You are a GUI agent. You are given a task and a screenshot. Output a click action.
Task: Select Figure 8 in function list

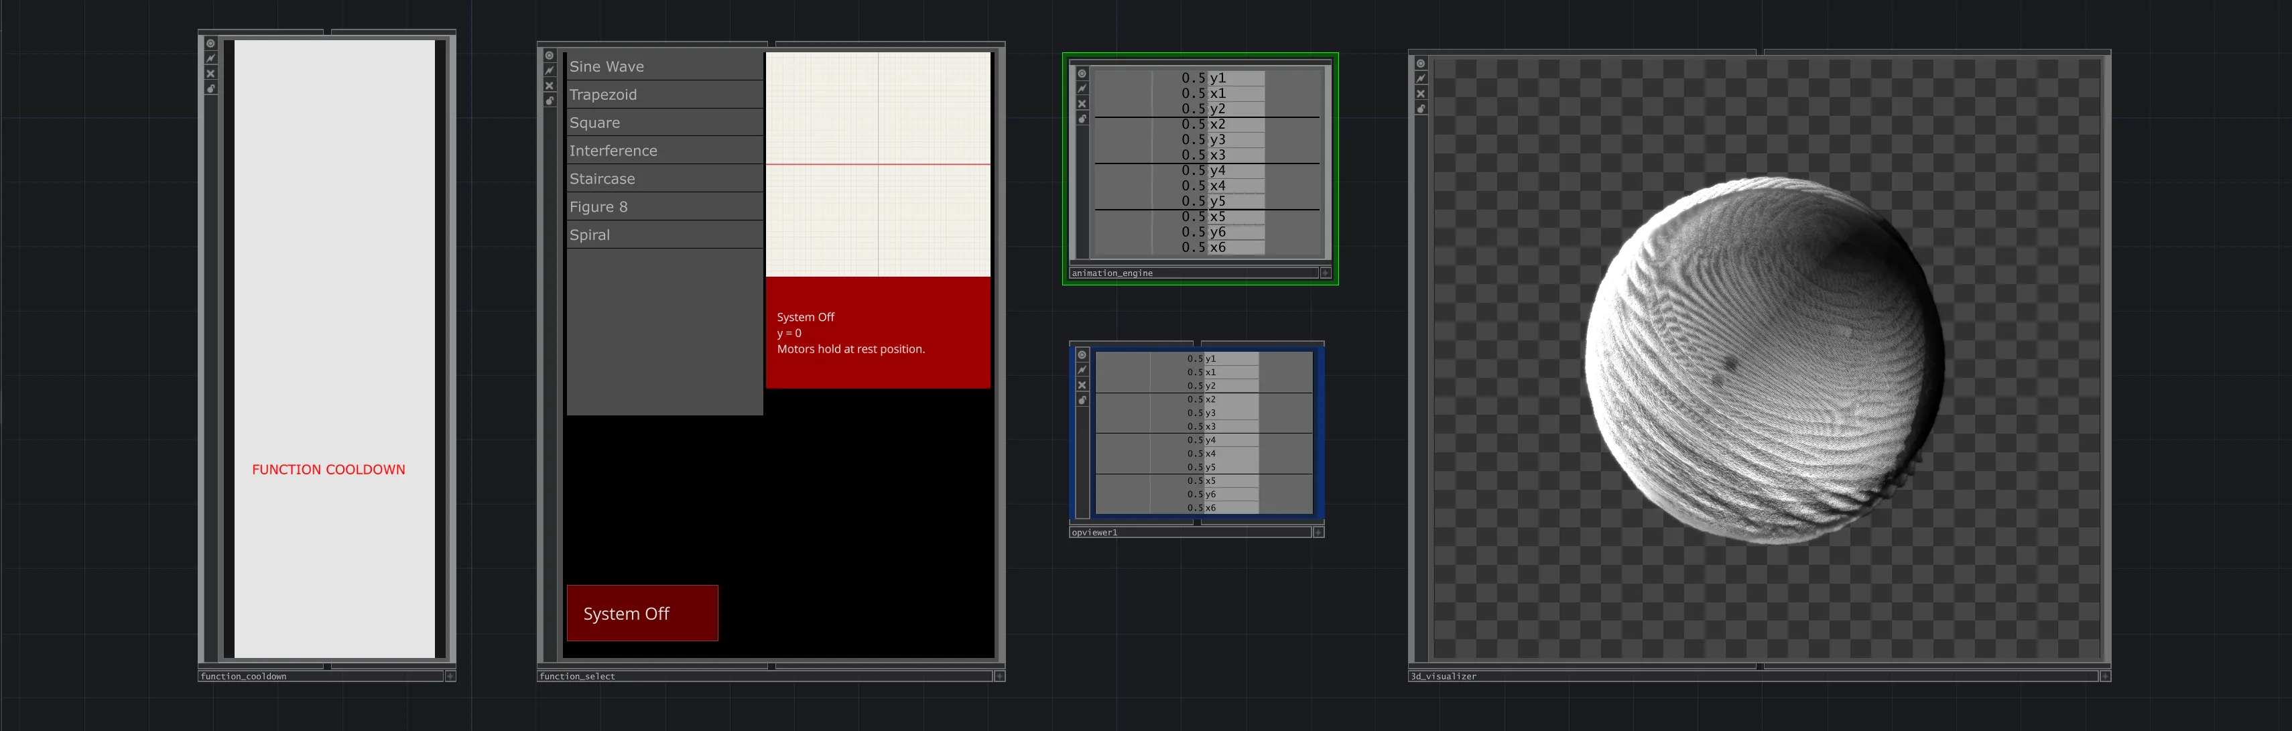(663, 207)
